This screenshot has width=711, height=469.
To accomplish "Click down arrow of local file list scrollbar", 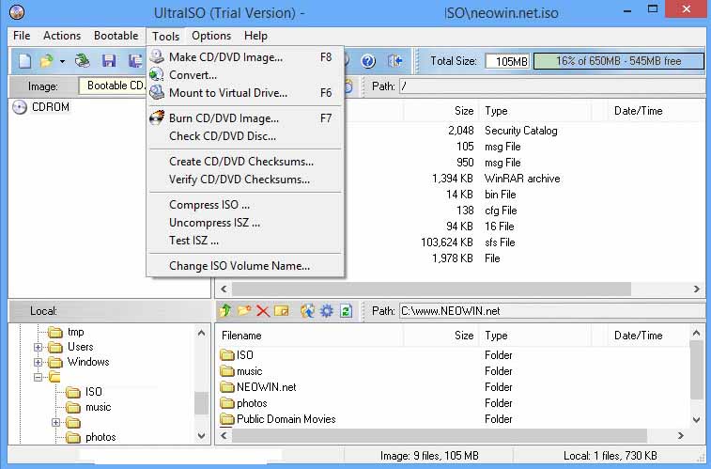I will pyautogui.click(x=697, y=420).
